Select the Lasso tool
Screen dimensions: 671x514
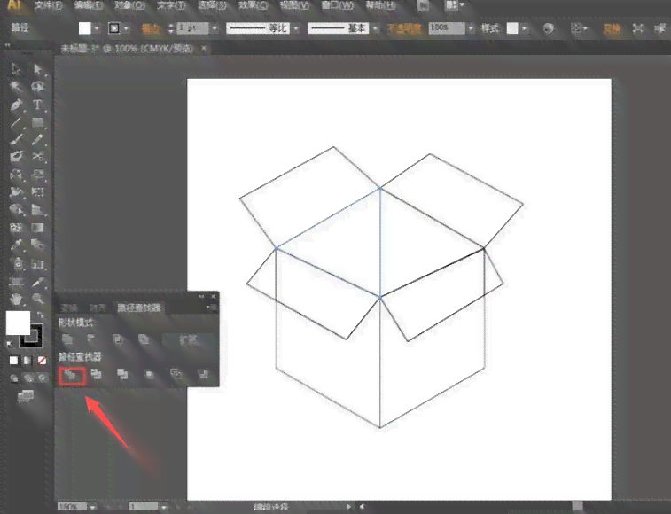[37, 87]
